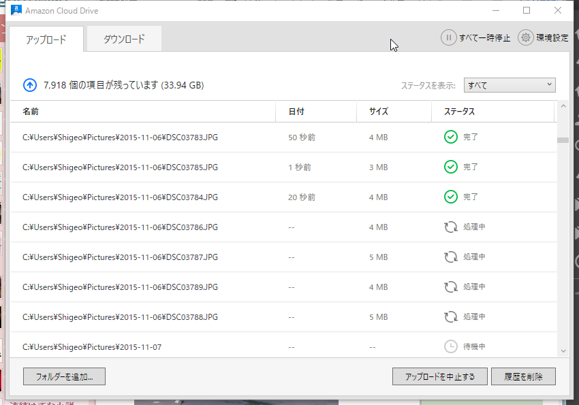Image resolution: width=579 pixels, height=405 pixels.
Task: Close the Amazon Cloud Drive window
Action: click(x=558, y=10)
